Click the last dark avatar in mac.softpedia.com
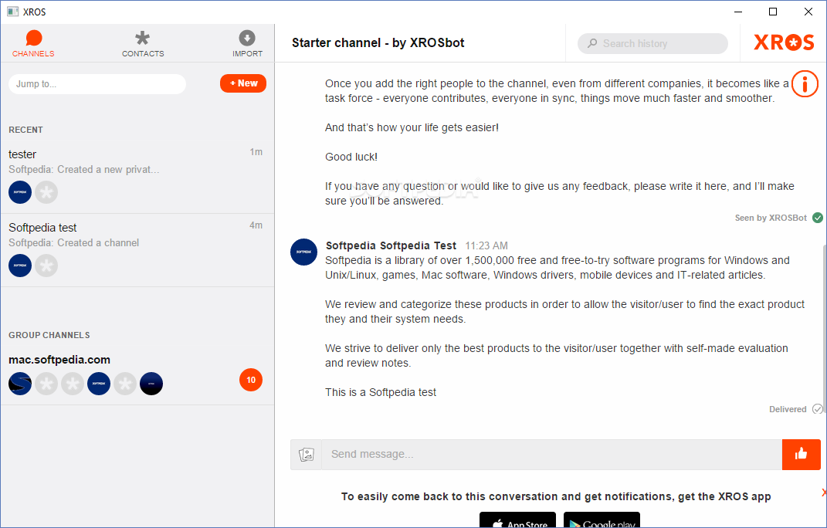 point(151,384)
